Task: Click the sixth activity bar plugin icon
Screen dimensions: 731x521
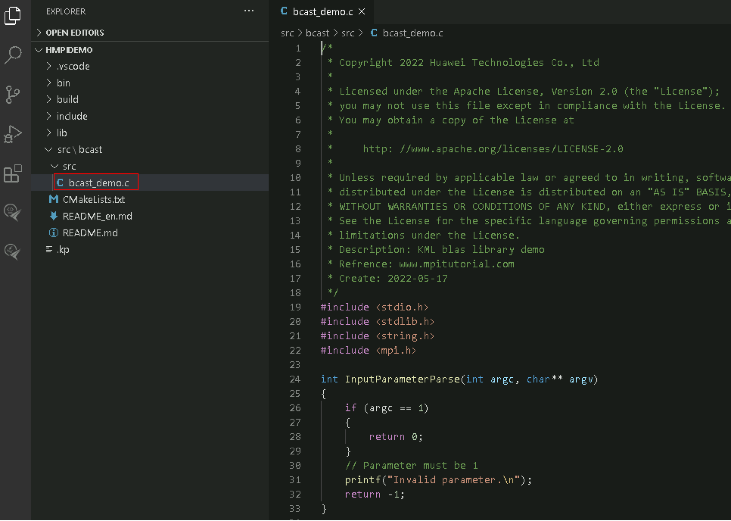Action: point(13,212)
